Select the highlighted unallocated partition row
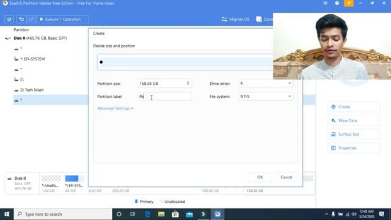The width and height of the screenshot is (391, 220). (x=50, y=100)
